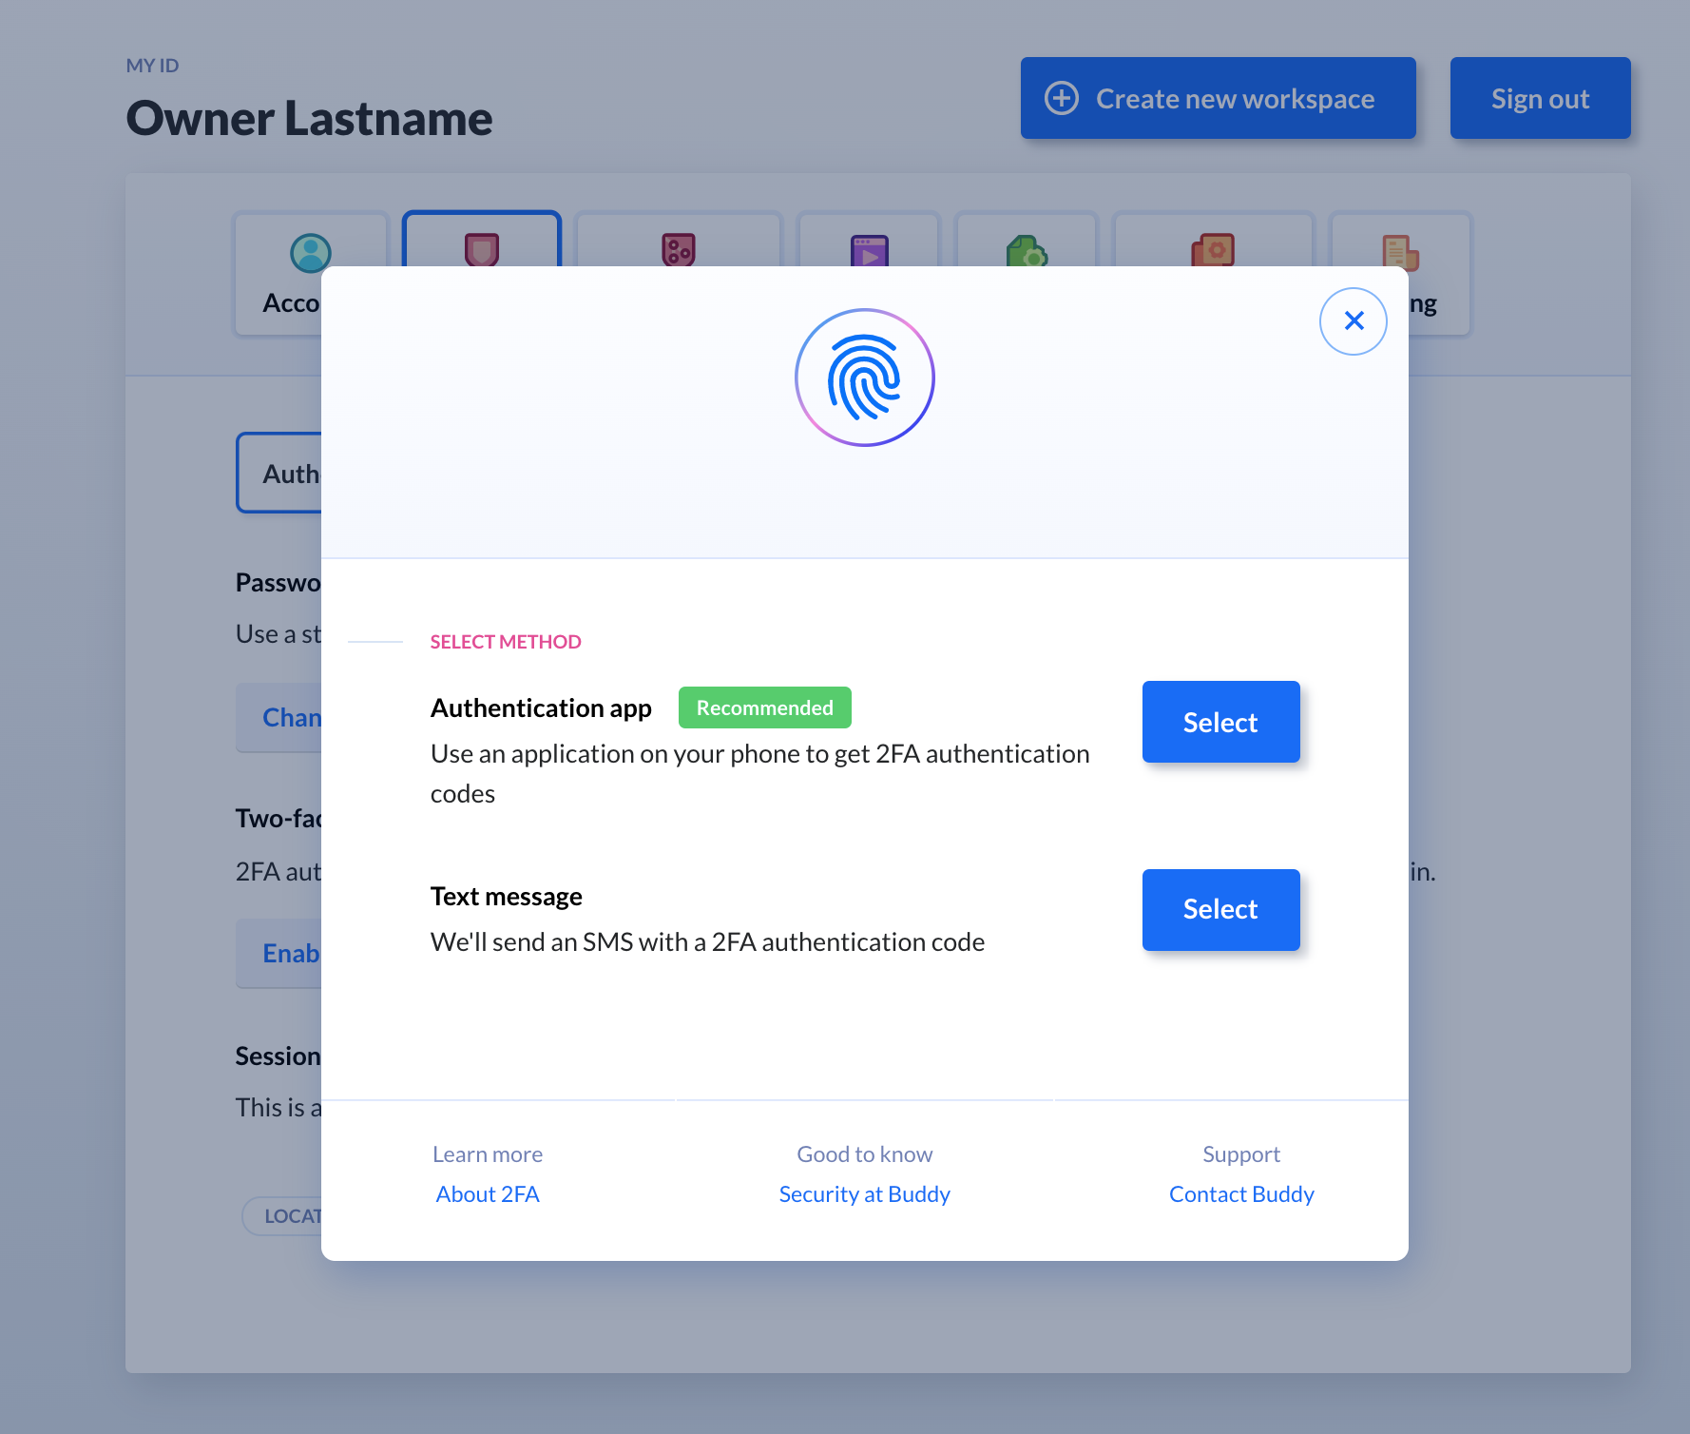
Task: Click the Owner Lastname heading
Action: click(310, 118)
